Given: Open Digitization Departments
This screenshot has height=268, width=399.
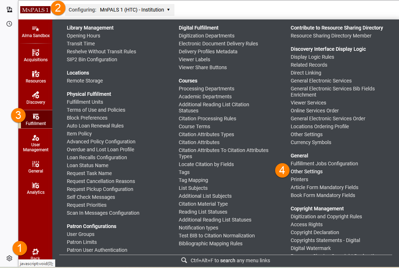Looking at the screenshot, I should pos(207,36).
